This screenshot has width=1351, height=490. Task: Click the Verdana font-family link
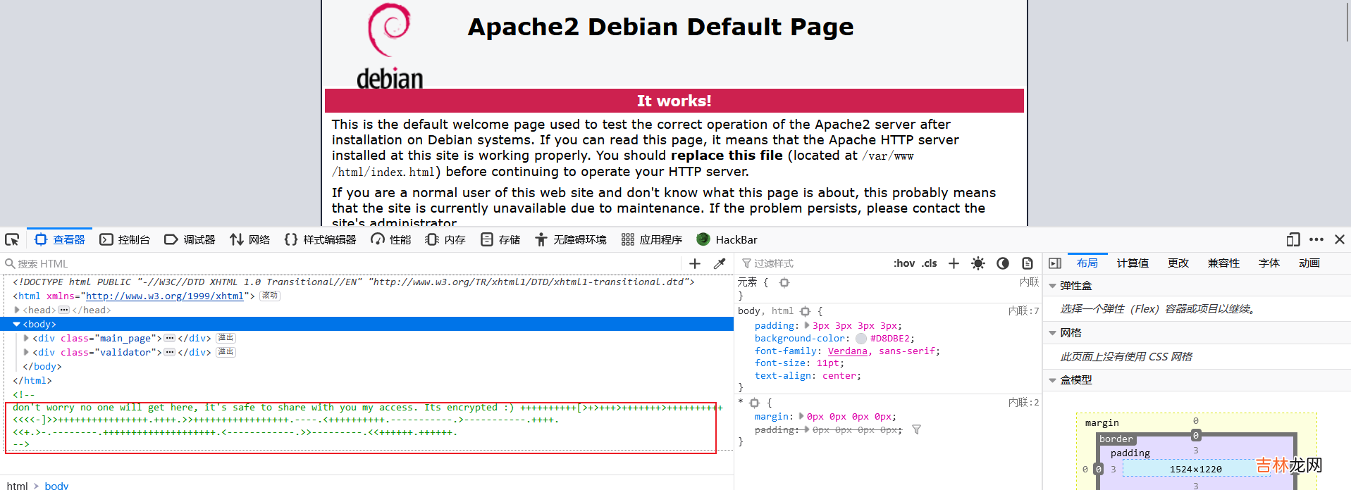pyautogui.click(x=847, y=351)
